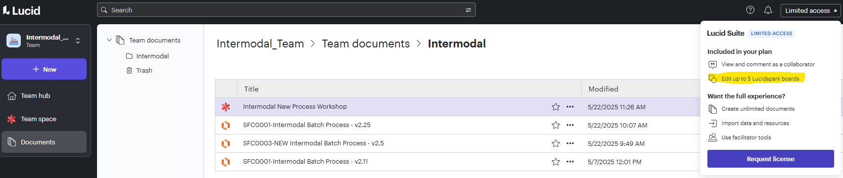
Task: Star the Intermodal New Process Workshop document
Action: (x=556, y=107)
